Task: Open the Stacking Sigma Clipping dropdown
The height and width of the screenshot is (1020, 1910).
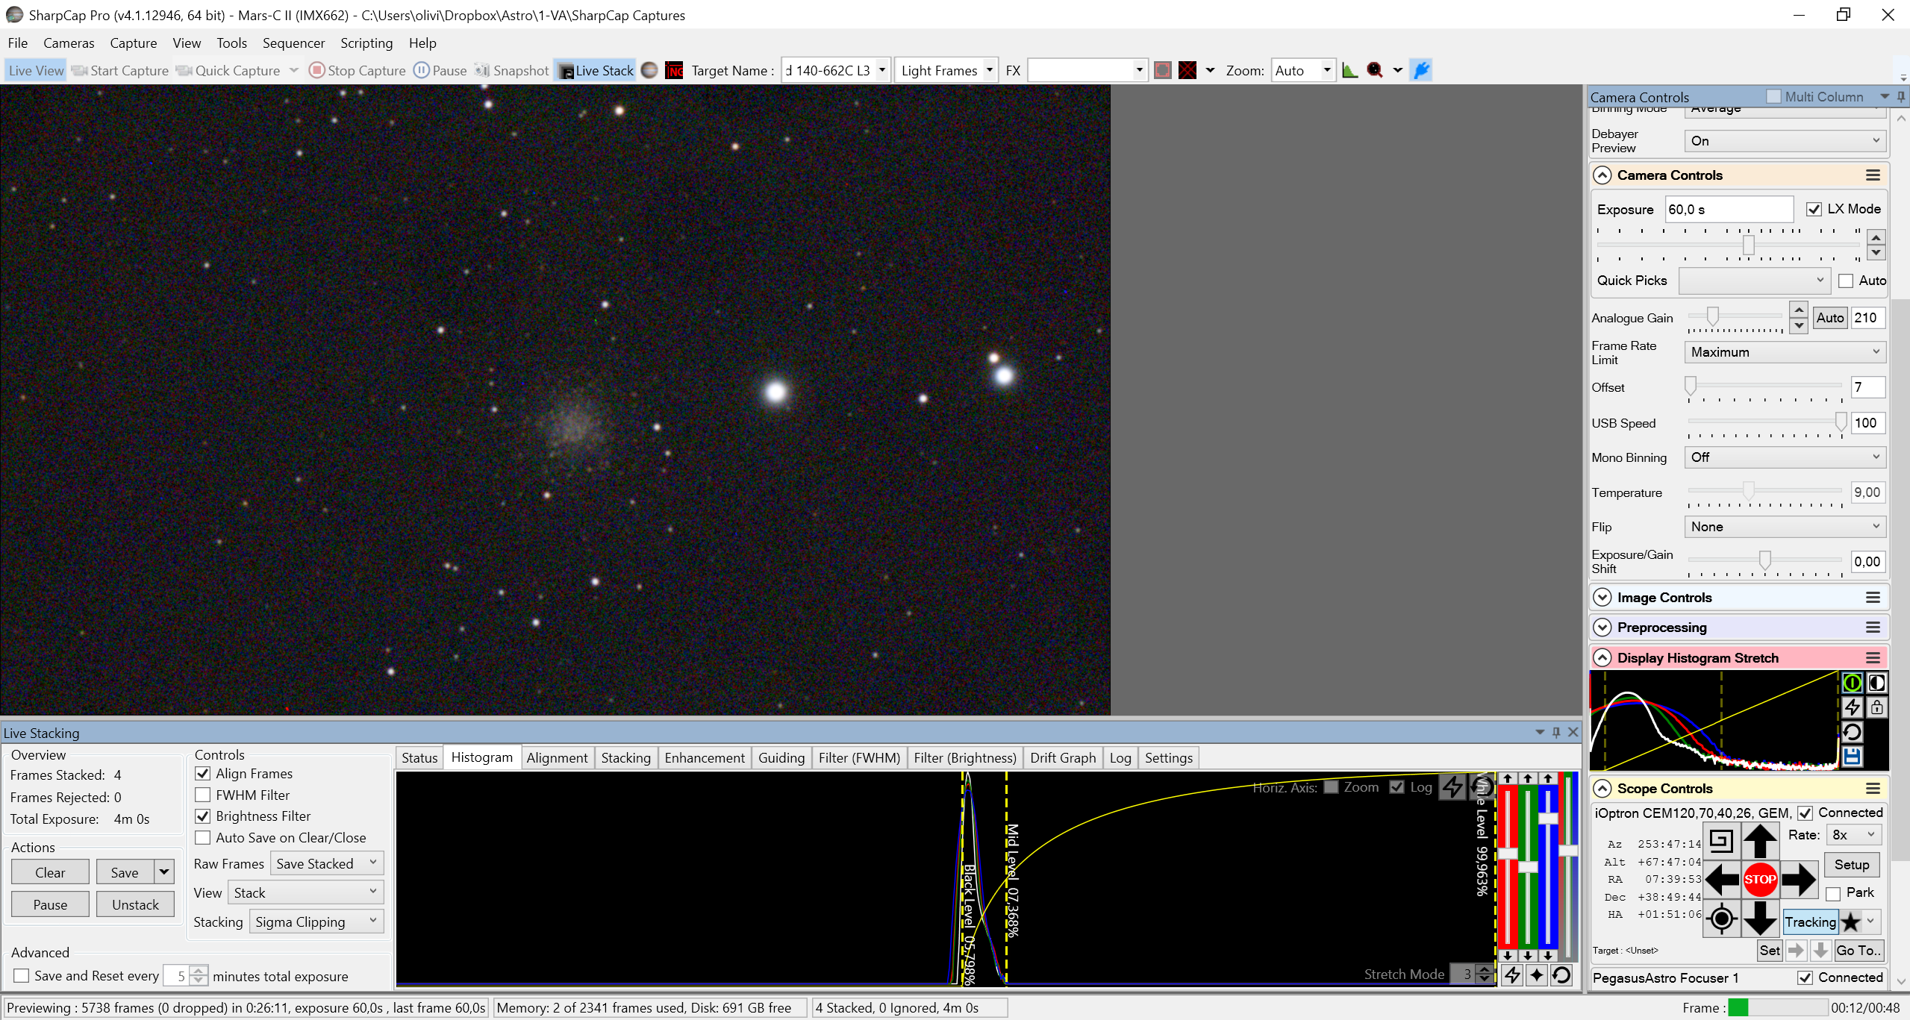Action: coord(316,922)
